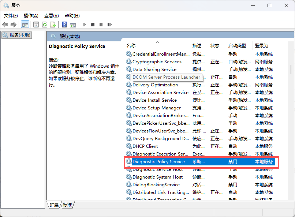Select the DialogBlockingService row

pos(200,185)
